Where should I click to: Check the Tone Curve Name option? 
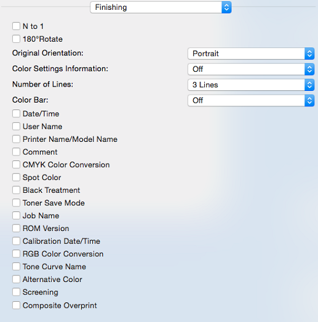point(16,266)
